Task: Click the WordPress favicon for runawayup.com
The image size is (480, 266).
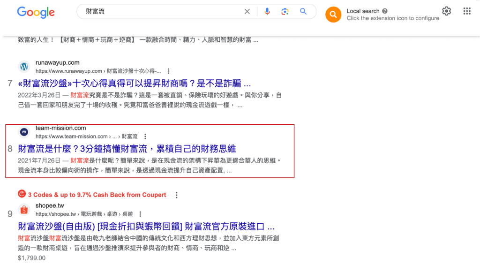Action: [24, 67]
